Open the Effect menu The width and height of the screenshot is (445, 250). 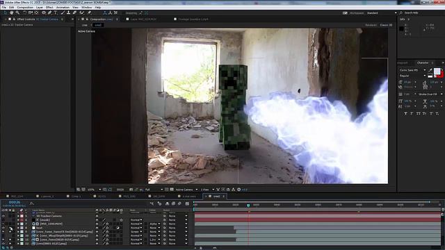click(x=49, y=8)
